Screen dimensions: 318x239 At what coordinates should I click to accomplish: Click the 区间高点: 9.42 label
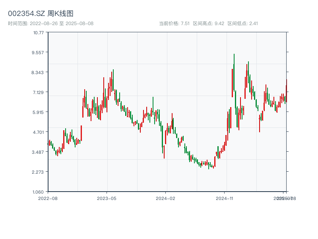pos(208,24)
